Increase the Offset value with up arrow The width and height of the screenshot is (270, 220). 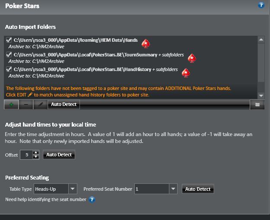click(36, 152)
